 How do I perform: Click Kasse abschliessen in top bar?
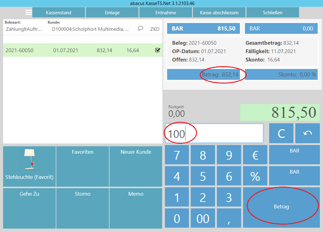[x=219, y=13]
